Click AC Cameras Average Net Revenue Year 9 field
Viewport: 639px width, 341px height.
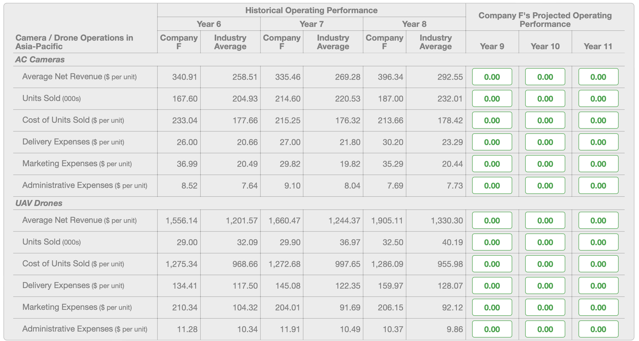(x=492, y=77)
